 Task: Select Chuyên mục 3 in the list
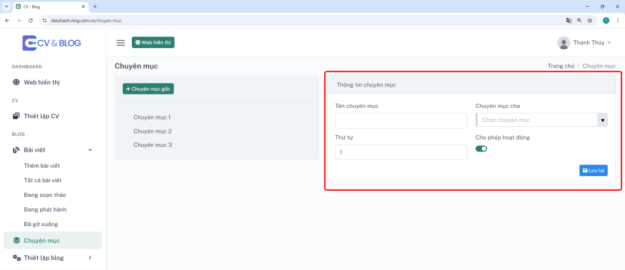152,145
